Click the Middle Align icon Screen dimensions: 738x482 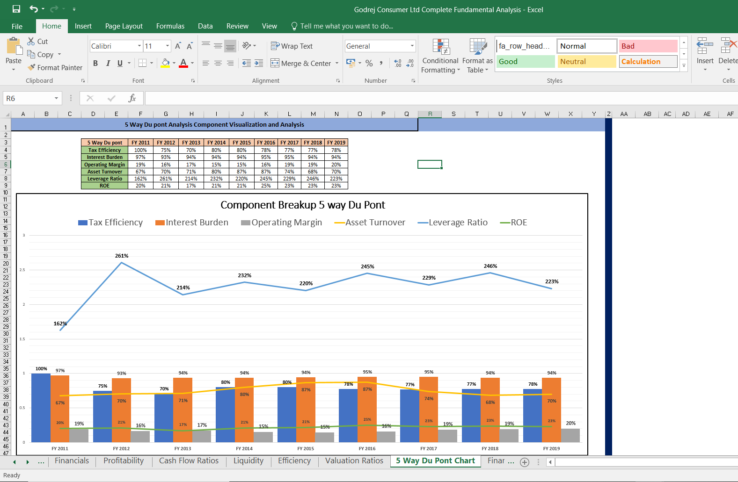click(218, 46)
